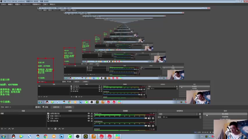Viewport: 248px width, 139px height.
Task: Move scene down with scenes panel arrow
Action: 13,129
